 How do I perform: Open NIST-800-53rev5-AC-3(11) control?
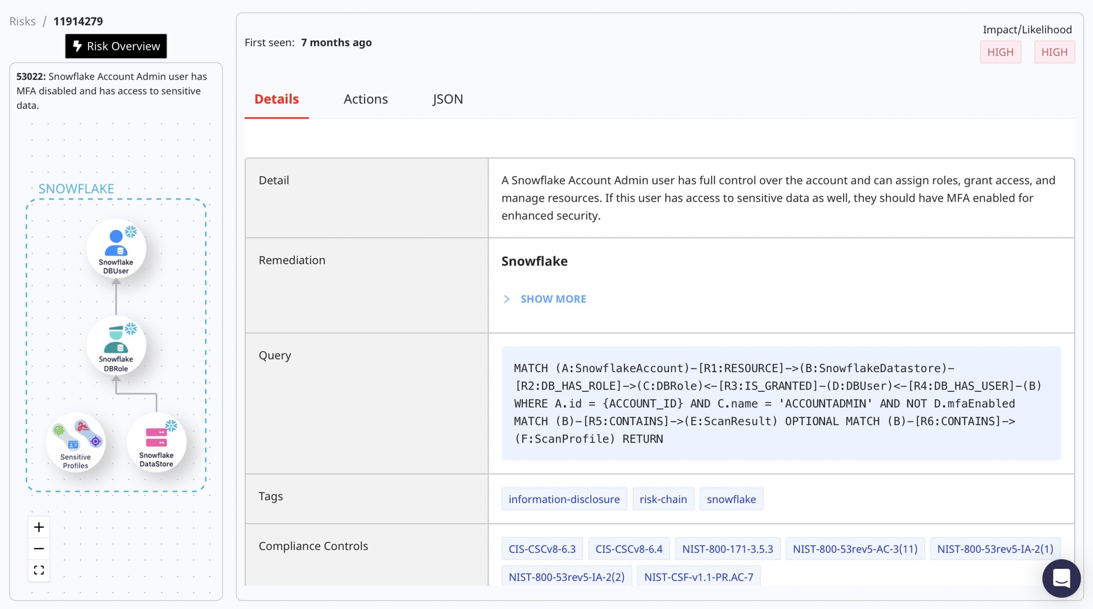pos(855,549)
